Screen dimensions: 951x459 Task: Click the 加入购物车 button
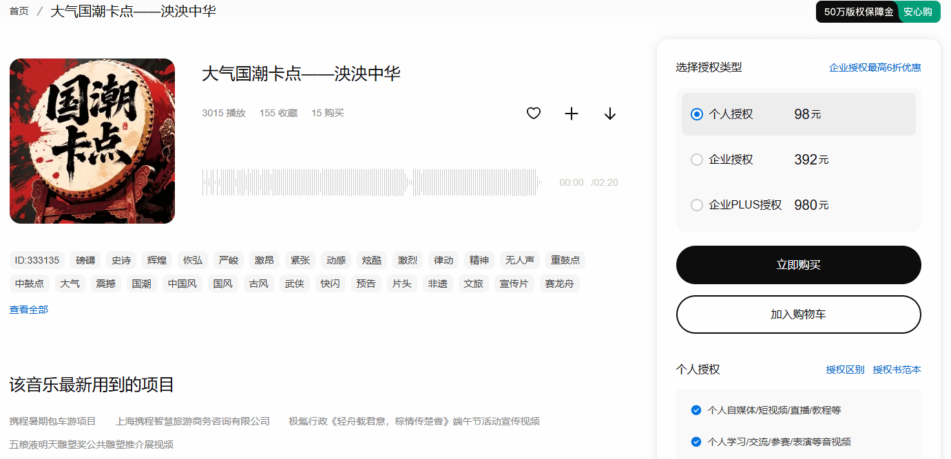(x=798, y=314)
